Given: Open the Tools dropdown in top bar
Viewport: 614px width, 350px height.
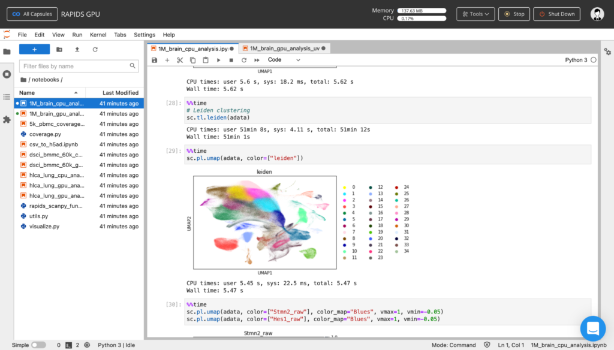Looking at the screenshot, I should tap(475, 14).
